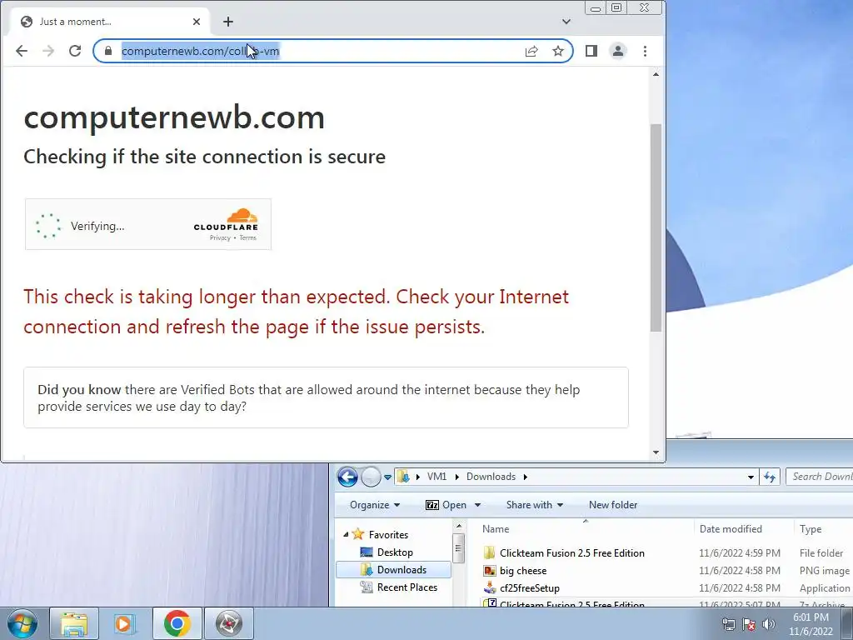The image size is (853, 640).
Task: Go back in Explorer window
Action: click(347, 477)
